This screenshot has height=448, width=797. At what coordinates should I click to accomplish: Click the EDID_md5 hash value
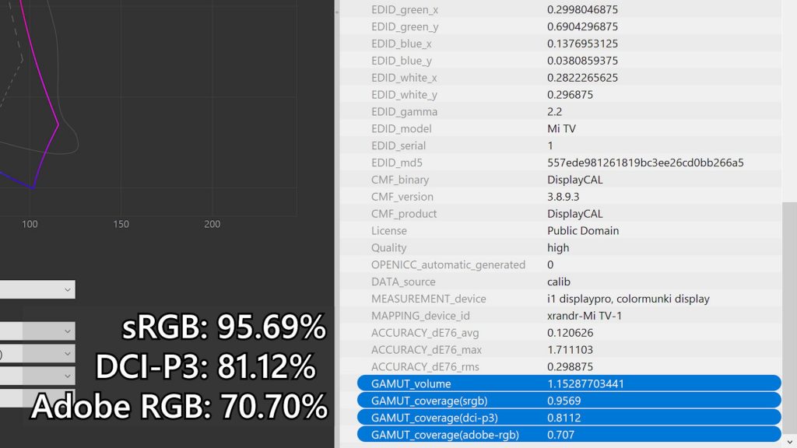point(645,163)
